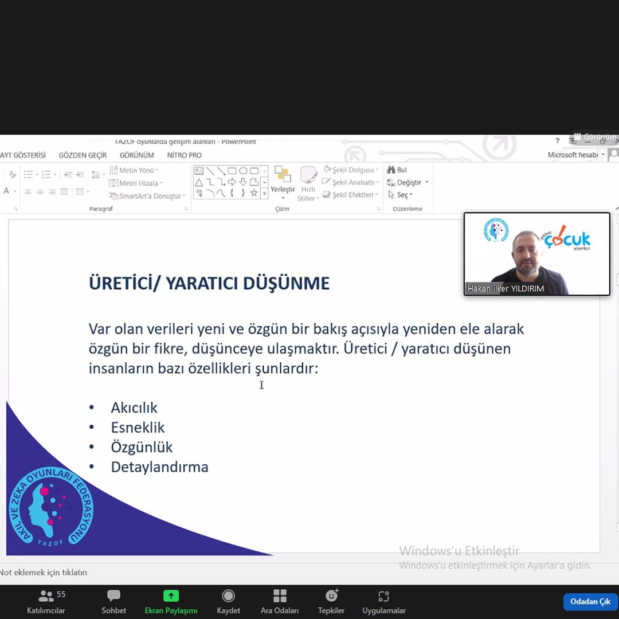Open font color dropdown arrow
This screenshot has width=619, height=619.
pyautogui.click(x=15, y=191)
